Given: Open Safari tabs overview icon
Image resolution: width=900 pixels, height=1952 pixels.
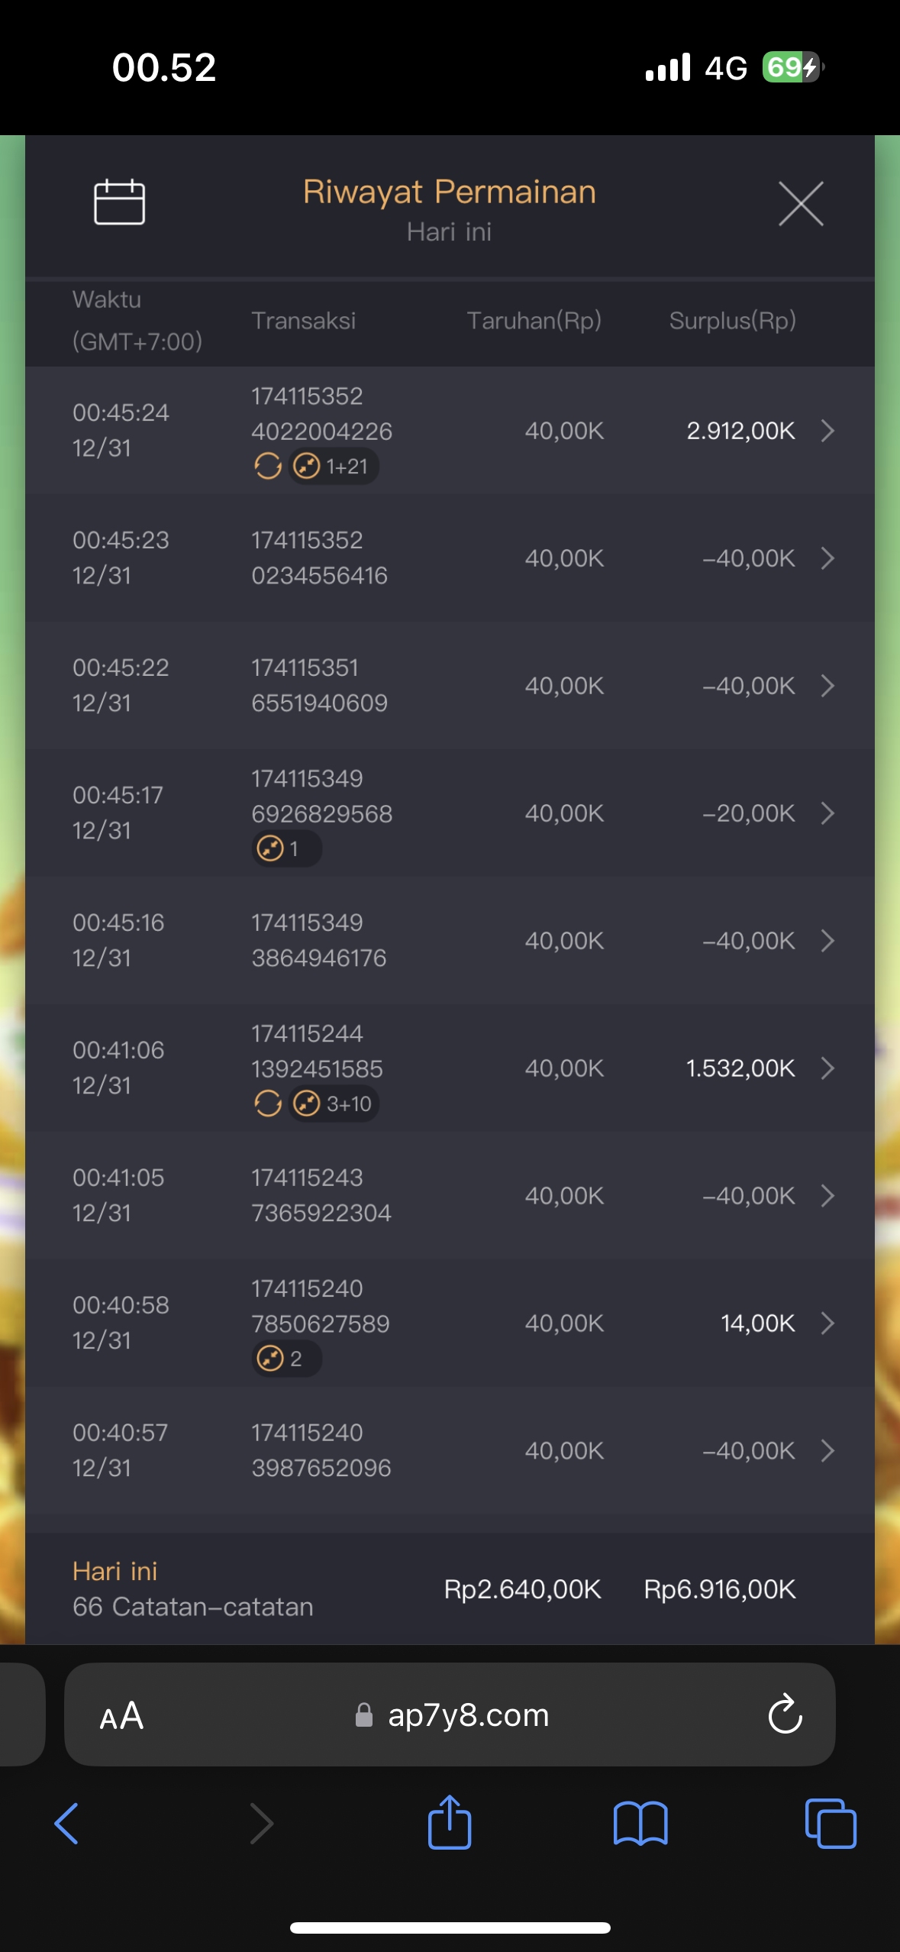Looking at the screenshot, I should pos(831,1823).
